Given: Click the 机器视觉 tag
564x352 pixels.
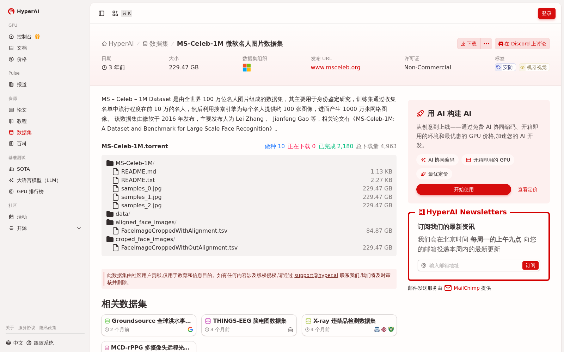Looking at the screenshot, I should tap(534, 67).
